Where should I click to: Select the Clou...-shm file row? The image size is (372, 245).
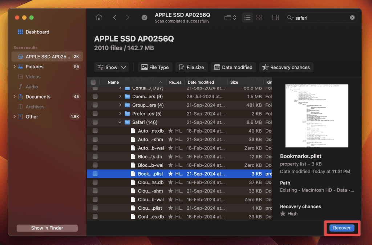[x=179, y=191]
